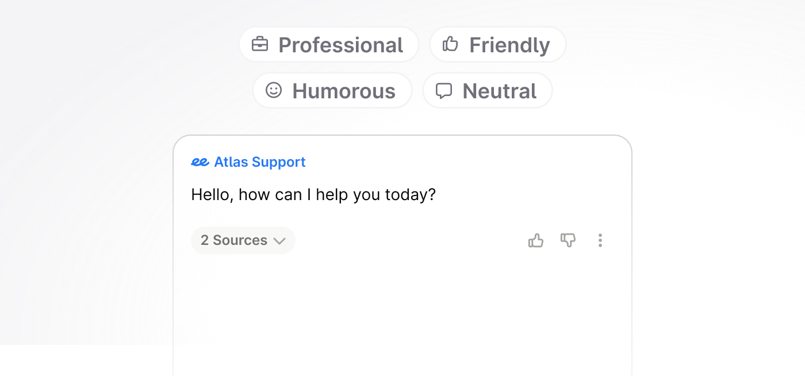Like the message with thumbs-up feedback
This screenshot has height=376, width=805.
[535, 240]
